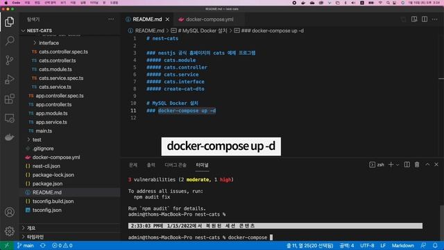The width and height of the screenshot is (444, 250).
Task: Add a new terminal with plus icon
Action: (x=391, y=165)
